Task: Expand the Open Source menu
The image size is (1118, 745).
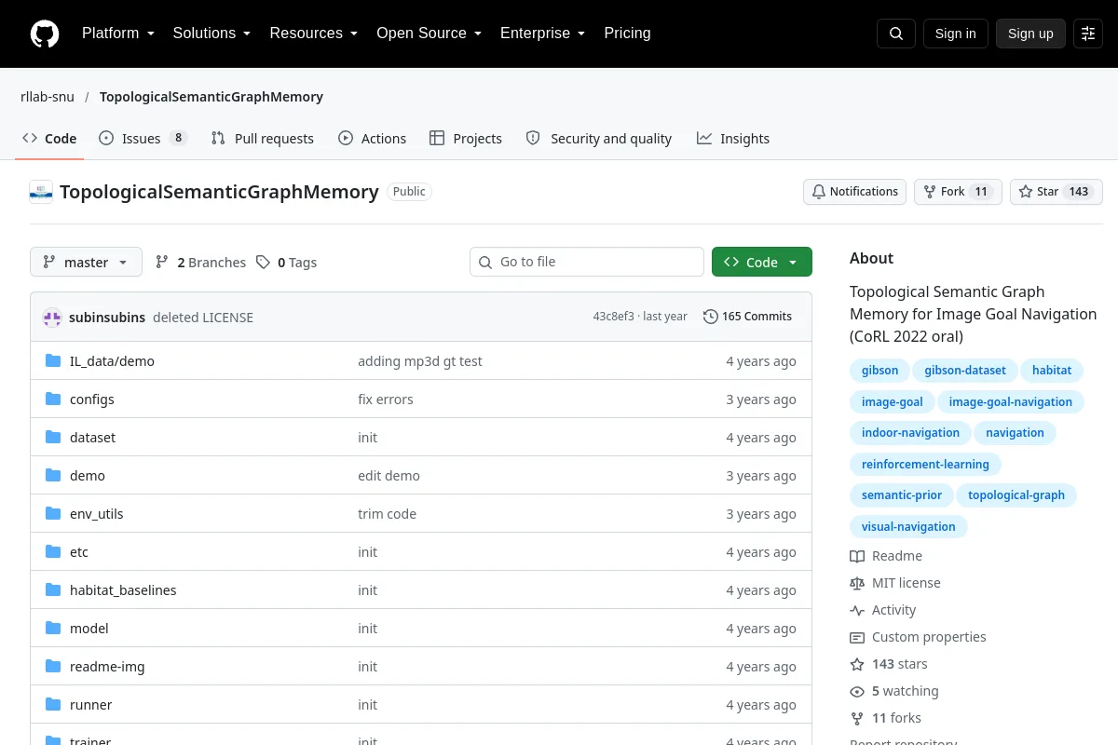Action: [429, 34]
